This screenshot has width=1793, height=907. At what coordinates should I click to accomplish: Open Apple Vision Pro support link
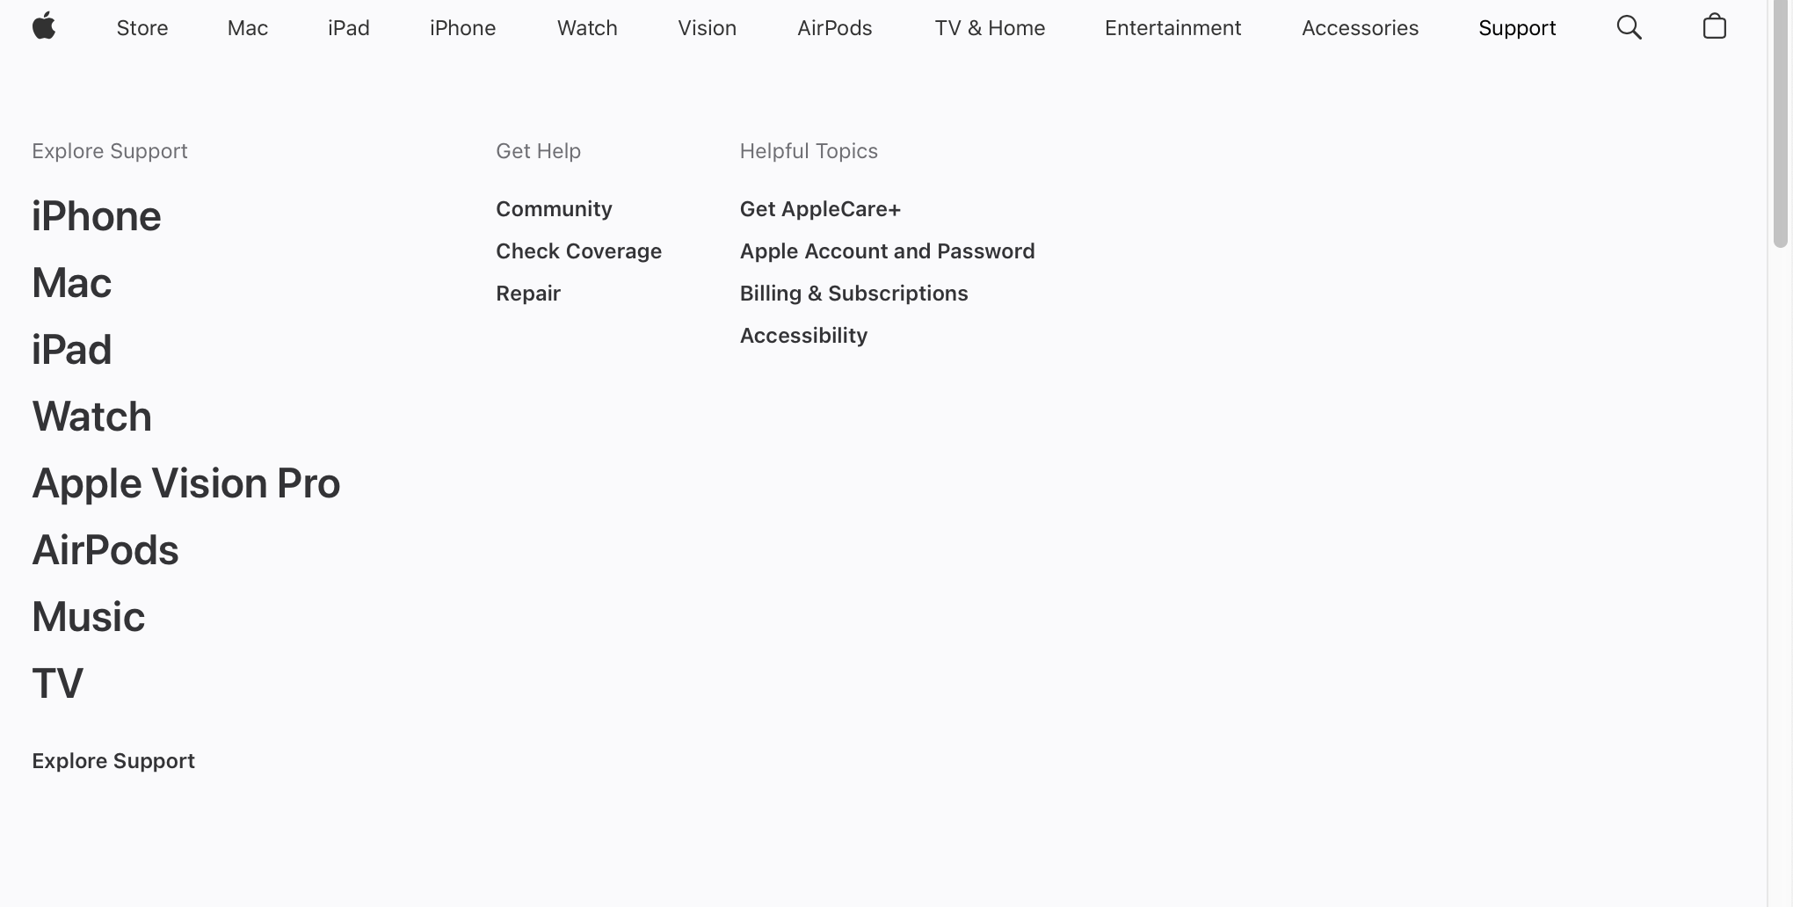pos(186,483)
